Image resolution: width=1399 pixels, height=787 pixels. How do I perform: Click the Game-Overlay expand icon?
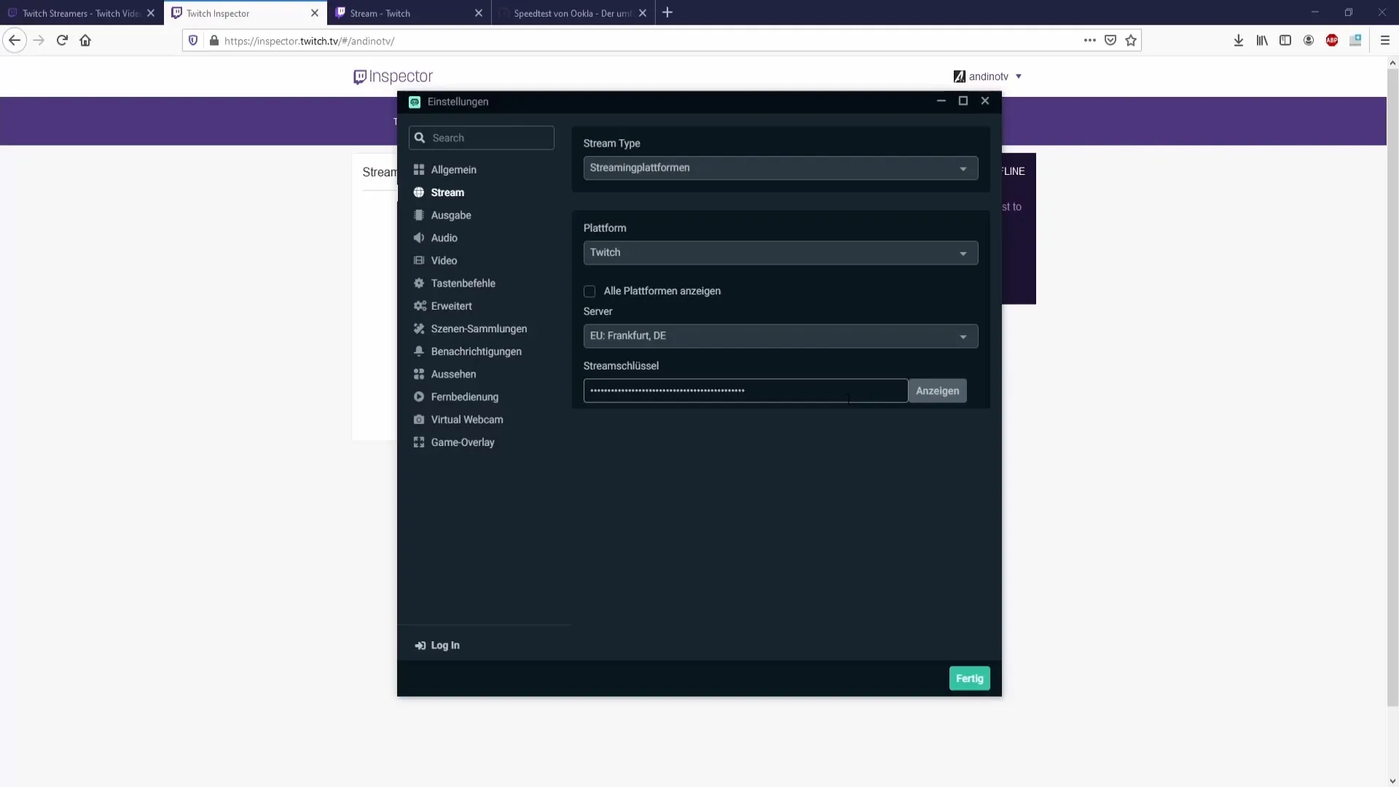point(419,442)
